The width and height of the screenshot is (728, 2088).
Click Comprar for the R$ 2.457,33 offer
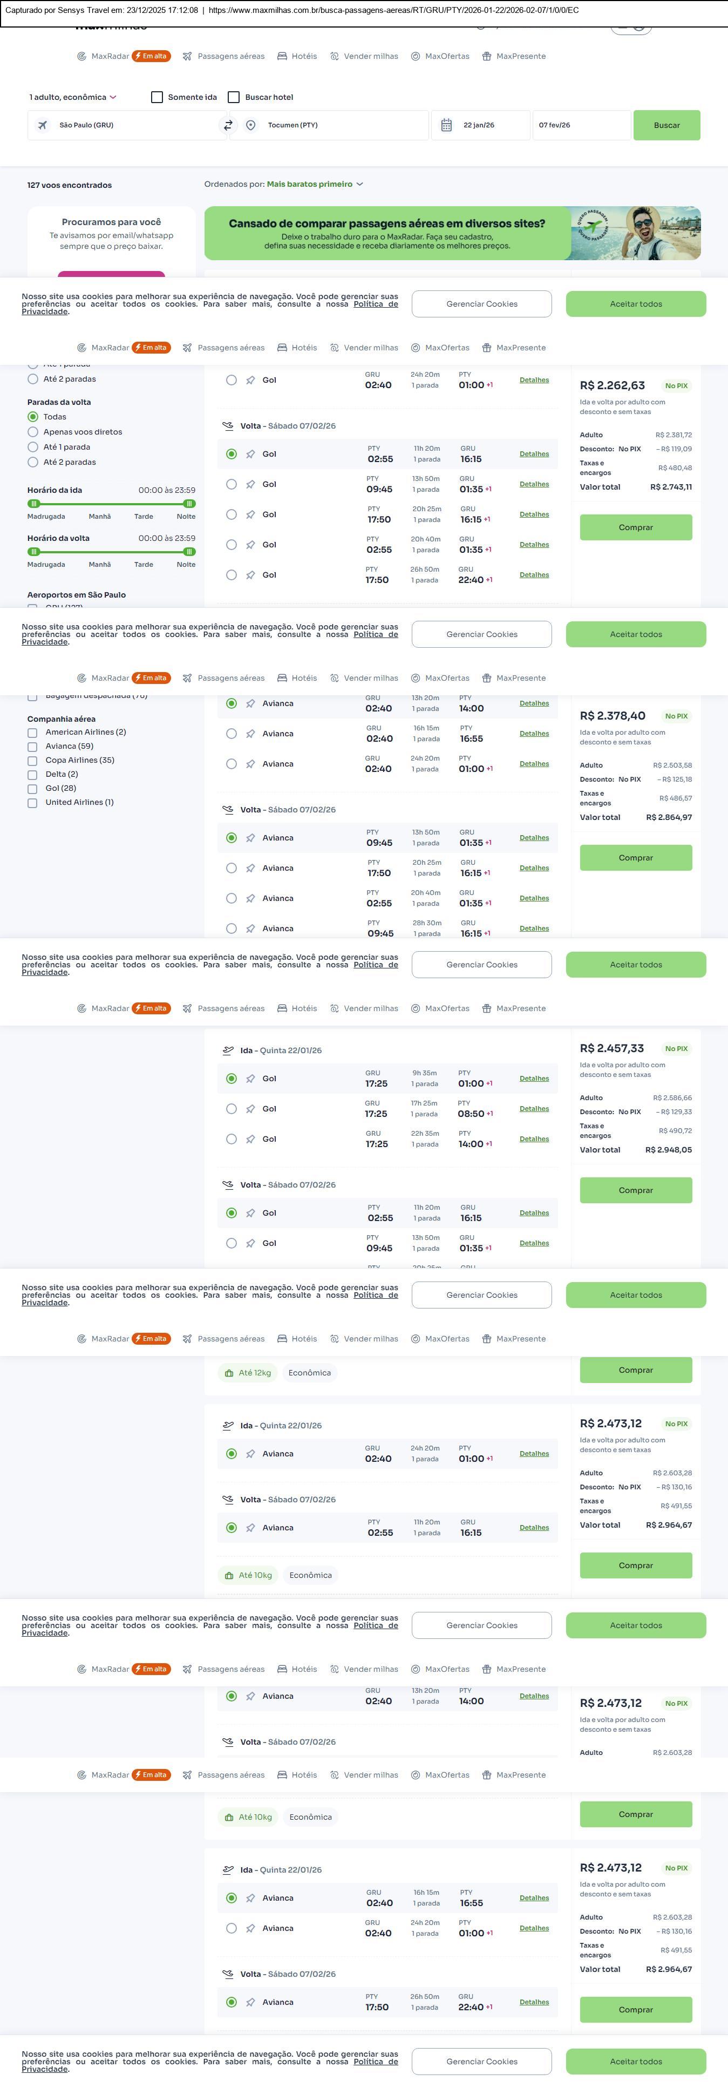click(x=636, y=1190)
